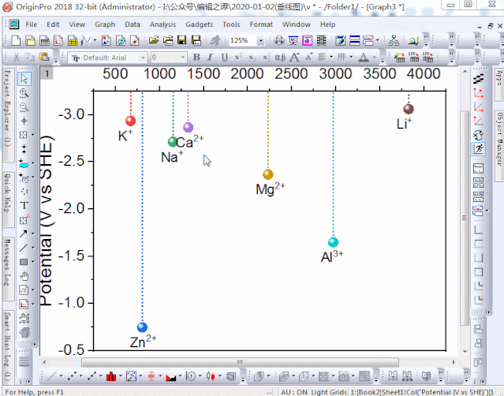Select layer 1 button on graph
Viewport: 504px width, 396px height.
tap(47, 73)
